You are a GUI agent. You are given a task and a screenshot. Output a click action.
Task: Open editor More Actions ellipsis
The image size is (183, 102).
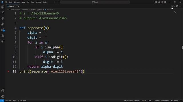point(180,6)
